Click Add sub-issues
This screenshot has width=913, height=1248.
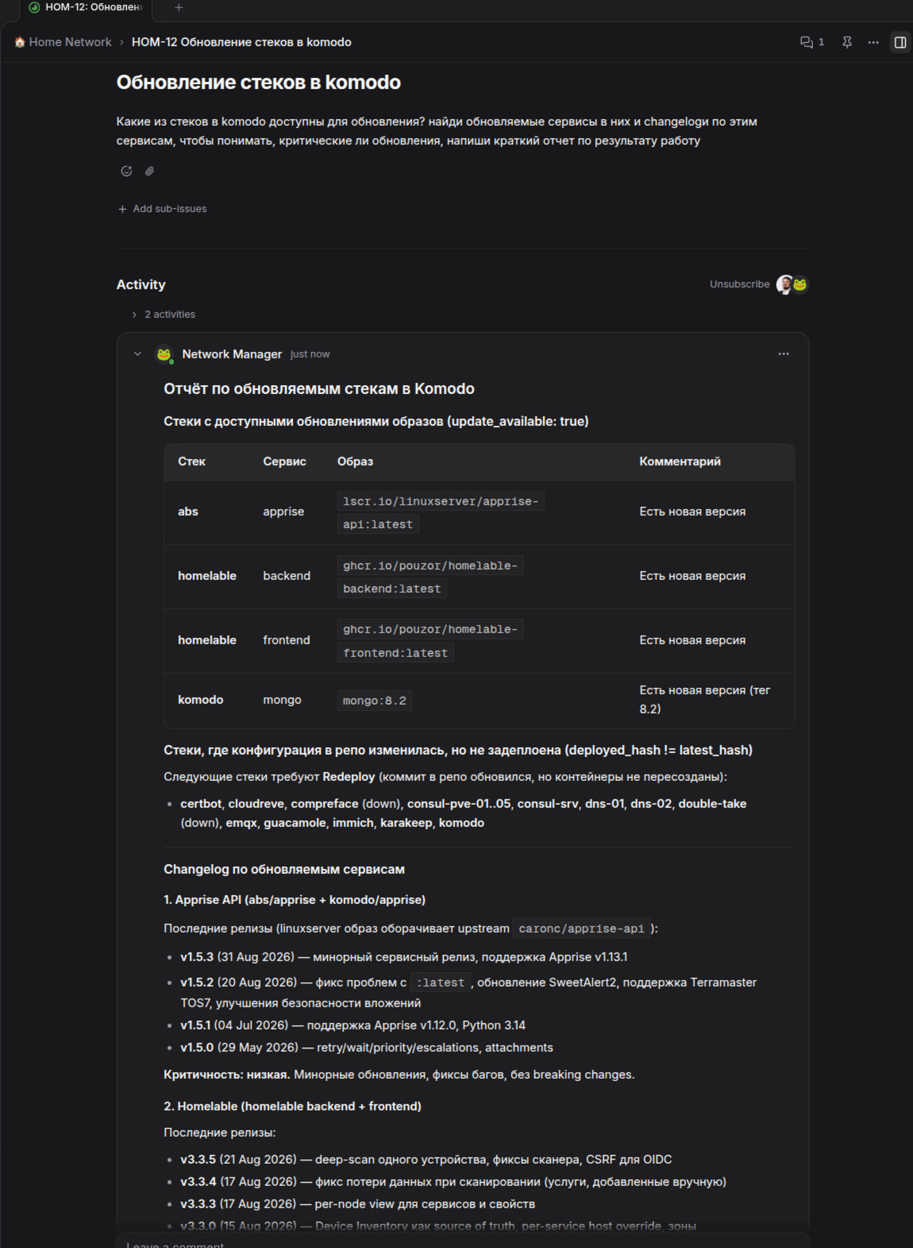163,209
